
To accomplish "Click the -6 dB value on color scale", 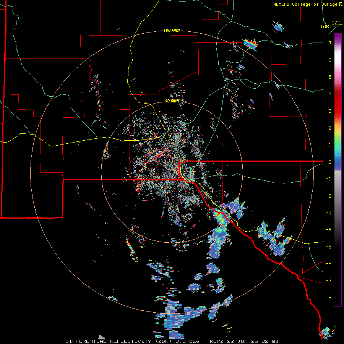I will (x=328, y=264).
